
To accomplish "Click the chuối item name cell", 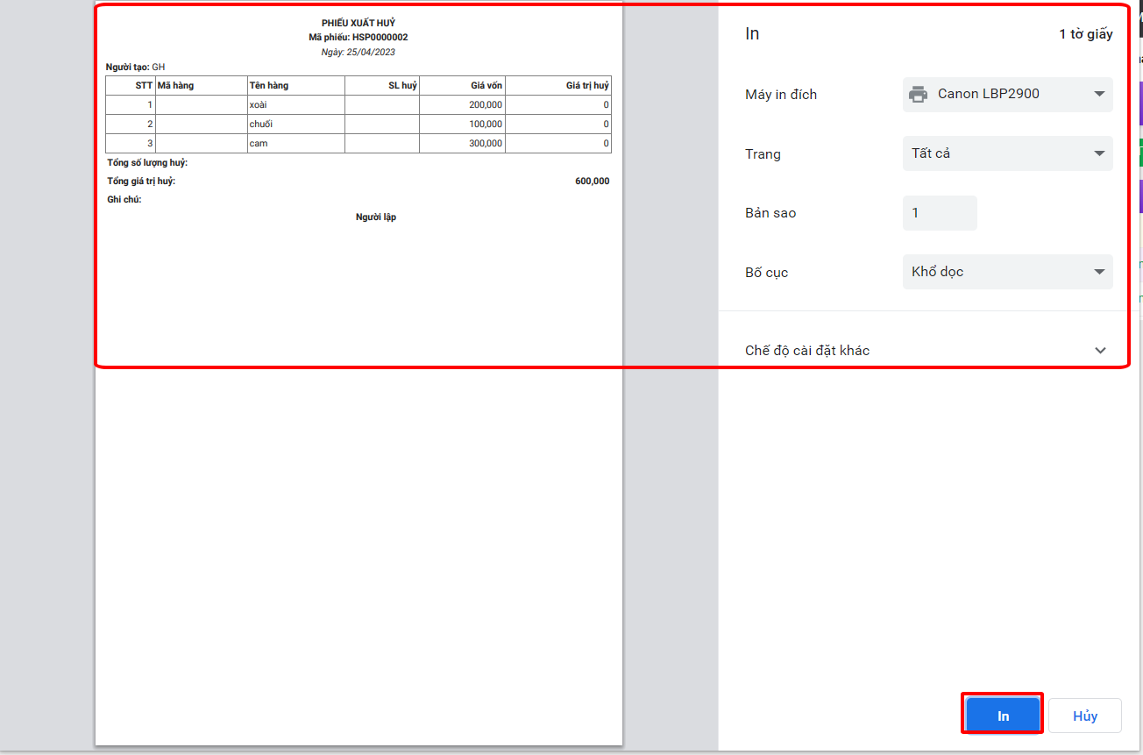I will point(295,125).
